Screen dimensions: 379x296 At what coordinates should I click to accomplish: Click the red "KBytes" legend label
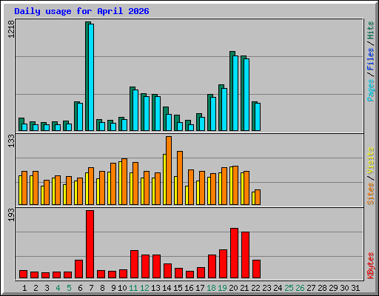(370, 266)
